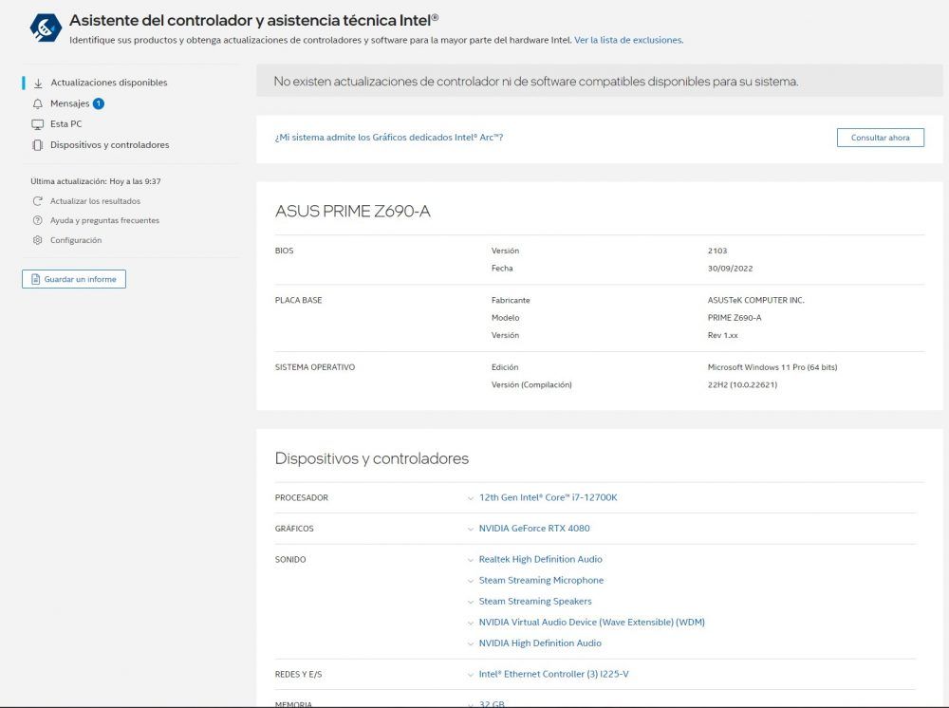Screen dimensions: 949x708
Task: Expand NVIDIA High Definition Audio details
Action: 540,643
